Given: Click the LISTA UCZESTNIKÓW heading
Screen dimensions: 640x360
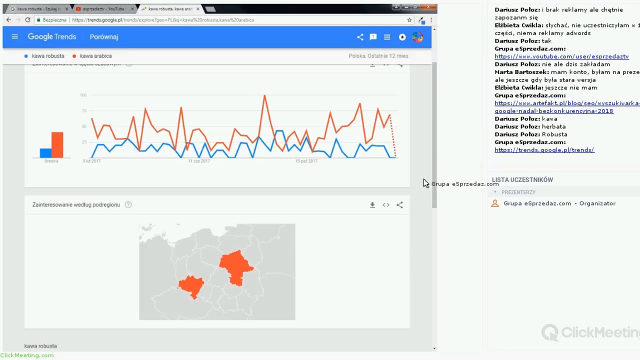Looking at the screenshot, I should click(x=522, y=180).
